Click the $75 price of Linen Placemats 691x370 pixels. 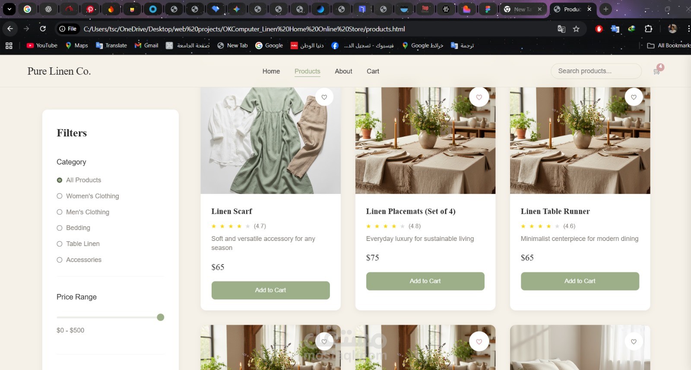[x=372, y=258]
